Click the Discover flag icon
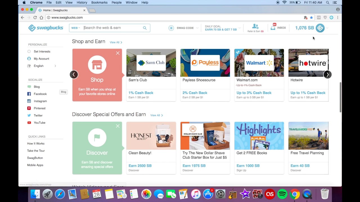This screenshot has width=360, height=202. click(97, 137)
